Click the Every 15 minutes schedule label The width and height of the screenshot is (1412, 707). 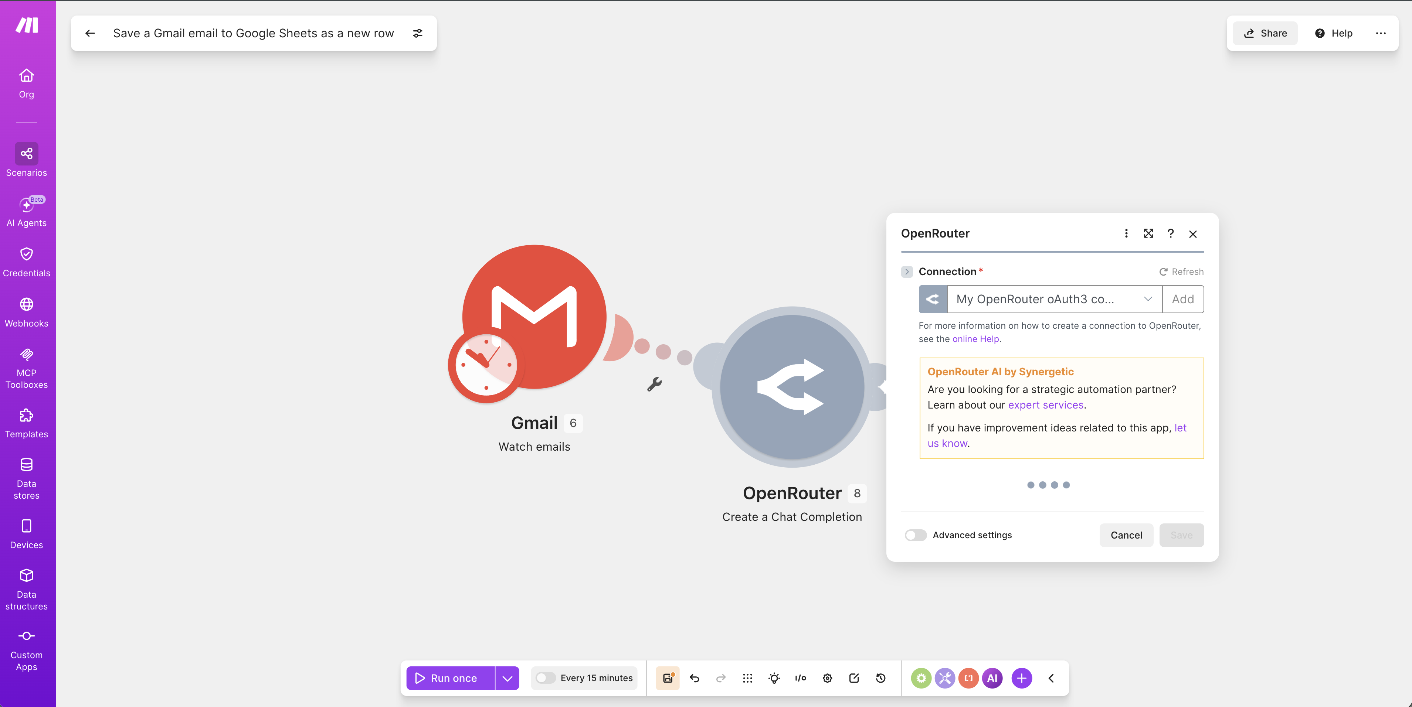point(596,678)
